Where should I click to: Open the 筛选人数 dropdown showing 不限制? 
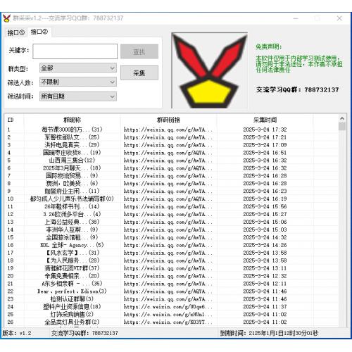pyautogui.click(x=78, y=82)
